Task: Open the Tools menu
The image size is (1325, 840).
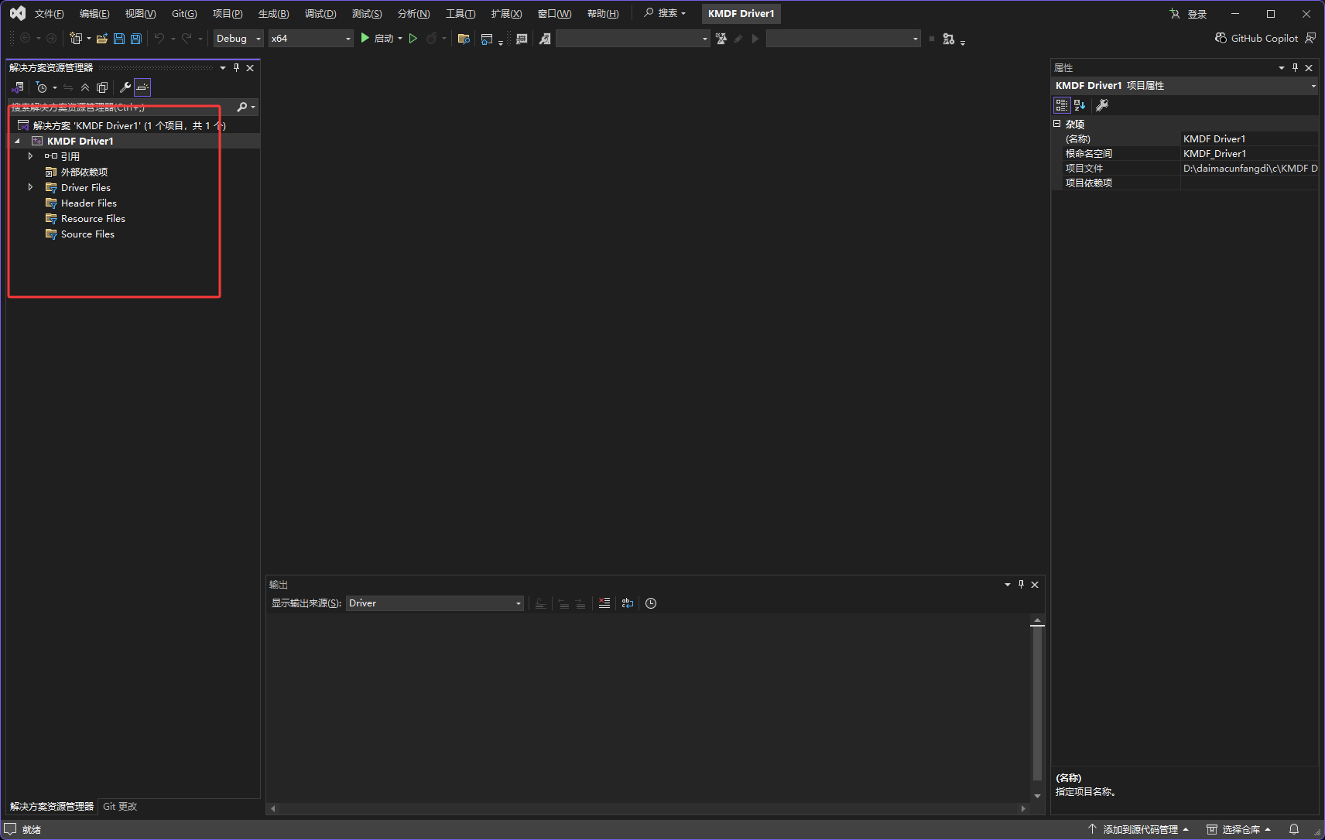Action: pyautogui.click(x=460, y=14)
